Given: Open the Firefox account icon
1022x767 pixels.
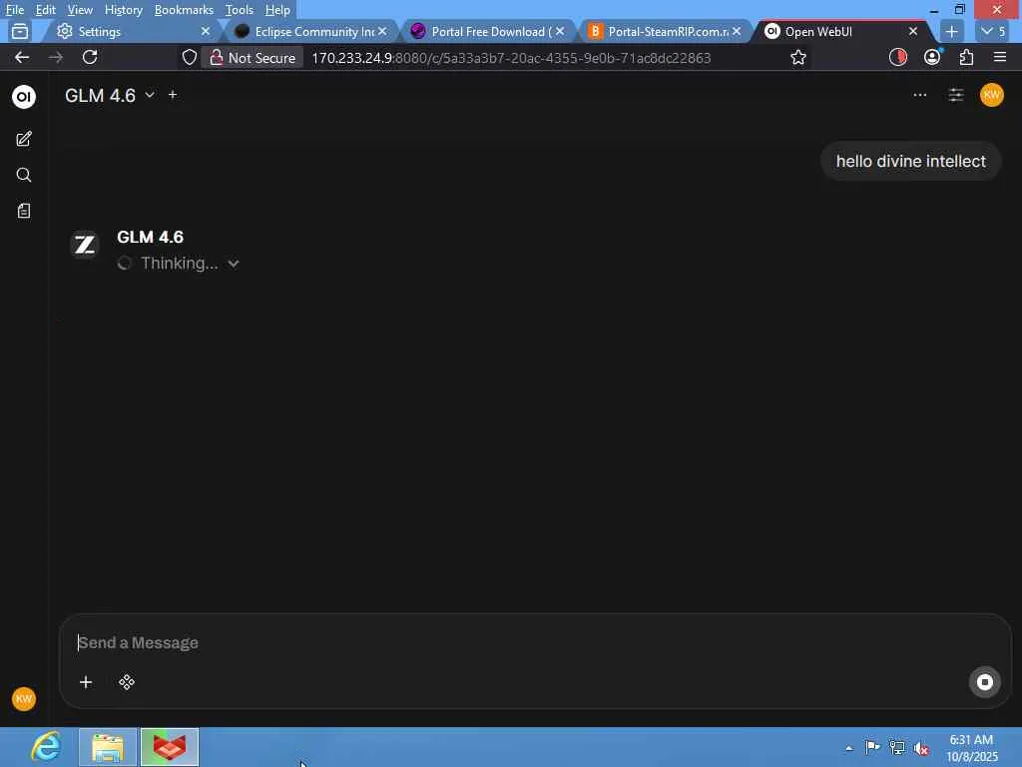Looking at the screenshot, I should click(x=932, y=57).
